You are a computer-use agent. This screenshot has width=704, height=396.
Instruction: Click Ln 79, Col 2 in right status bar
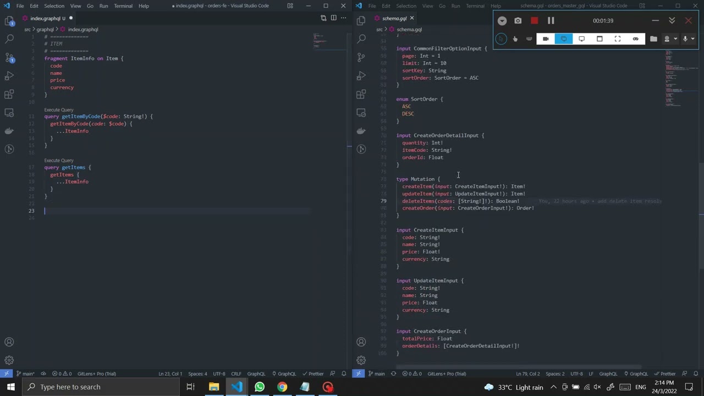click(x=528, y=373)
